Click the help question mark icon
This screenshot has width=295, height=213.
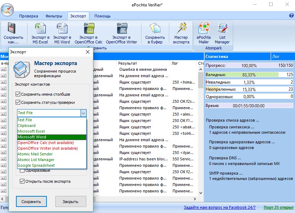[x=291, y=15]
